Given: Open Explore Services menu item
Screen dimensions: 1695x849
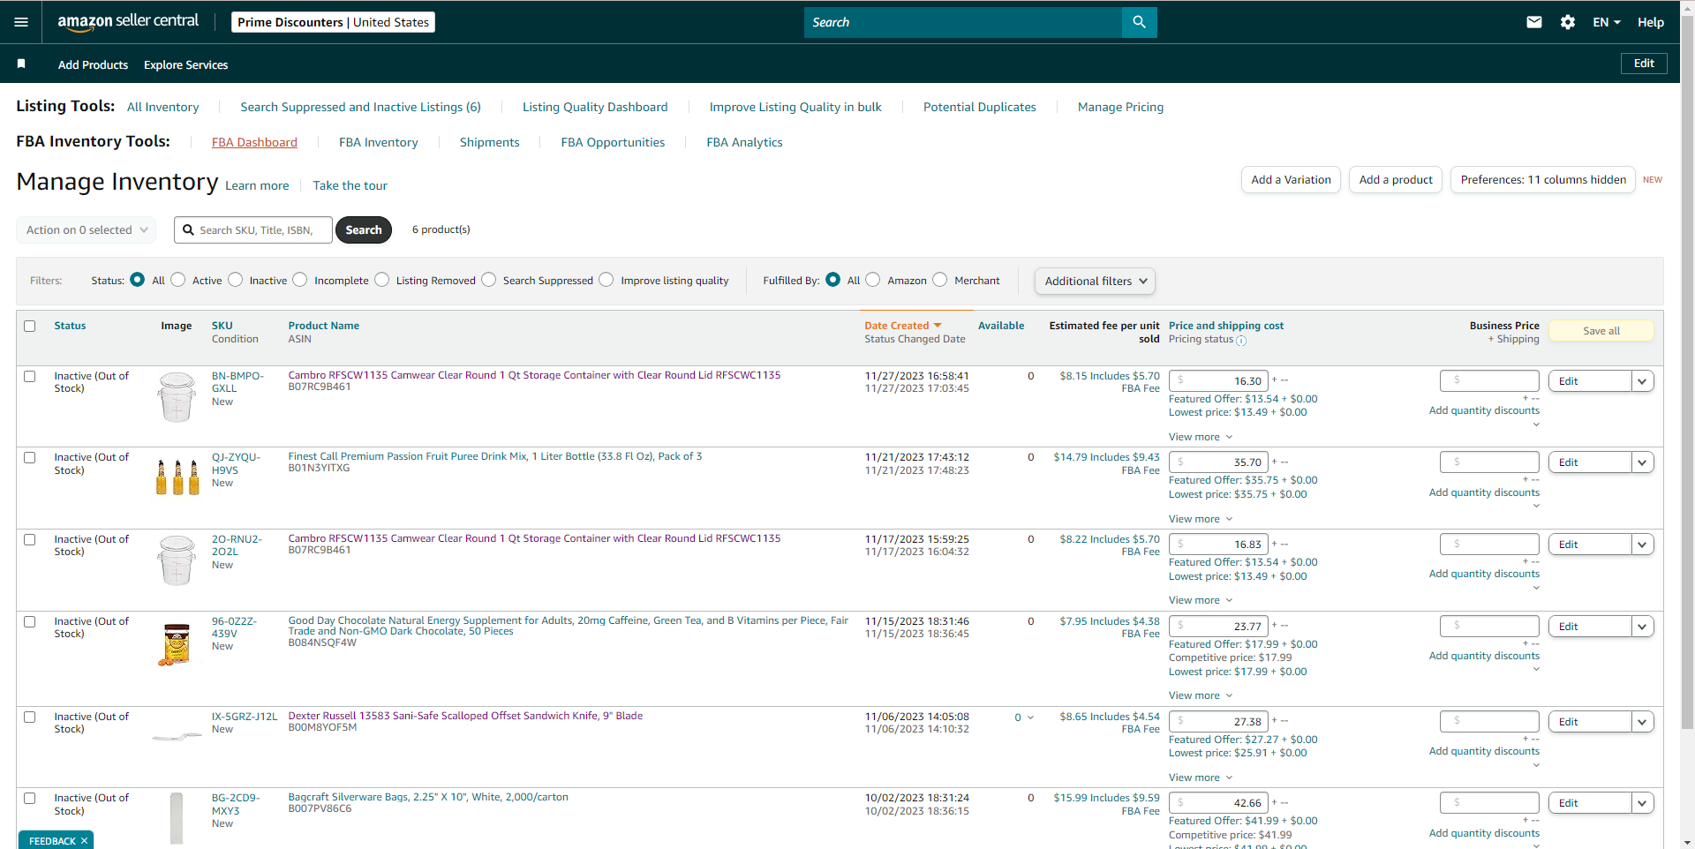Looking at the screenshot, I should [x=185, y=64].
